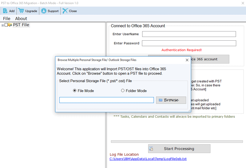
Task: Click the Connect to Office 365 Account heading
Action: tap(138, 26)
